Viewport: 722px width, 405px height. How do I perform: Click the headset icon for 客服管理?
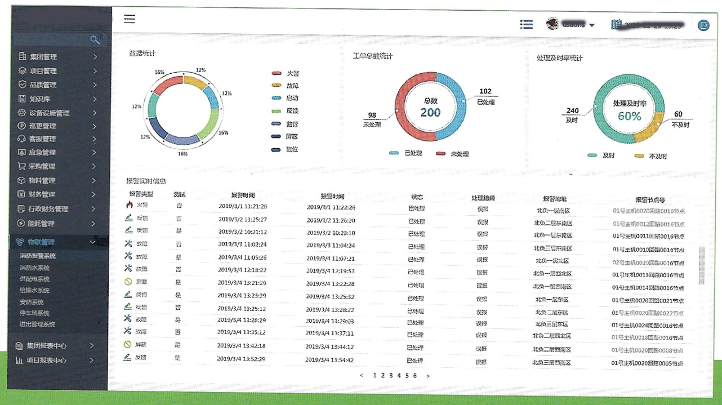tap(22, 139)
